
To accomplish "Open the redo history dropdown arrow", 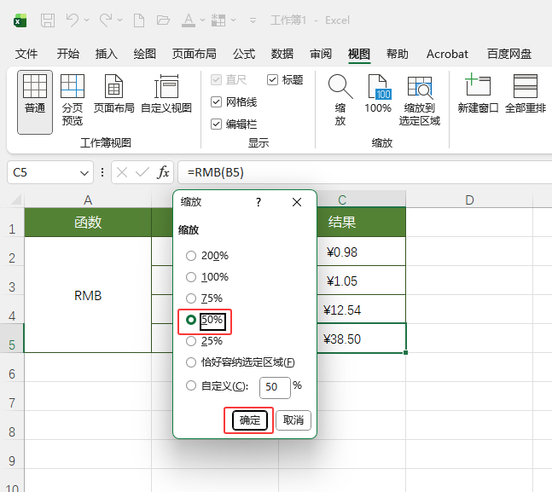I will [x=119, y=20].
